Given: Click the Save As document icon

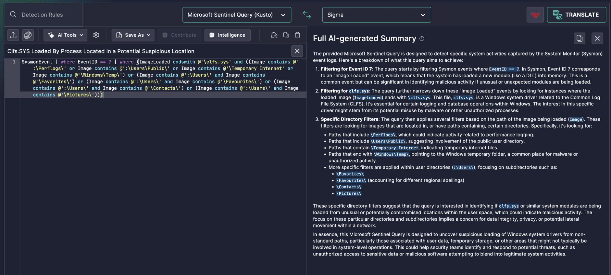Looking at the screenshot, I should click(119, 35).
